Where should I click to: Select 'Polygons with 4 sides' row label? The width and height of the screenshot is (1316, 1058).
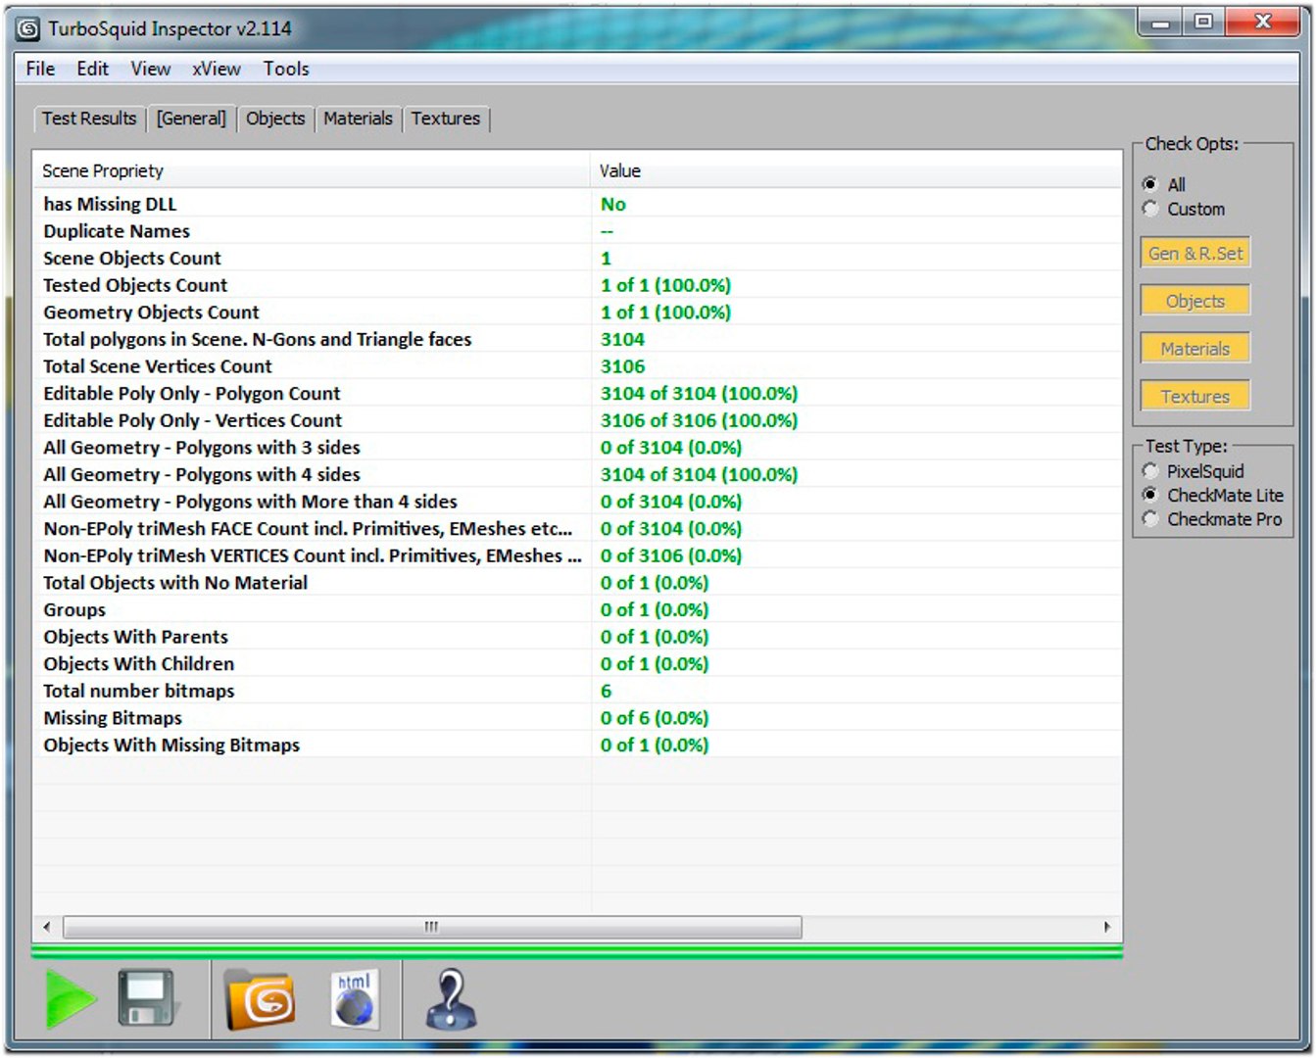point(202,474)
